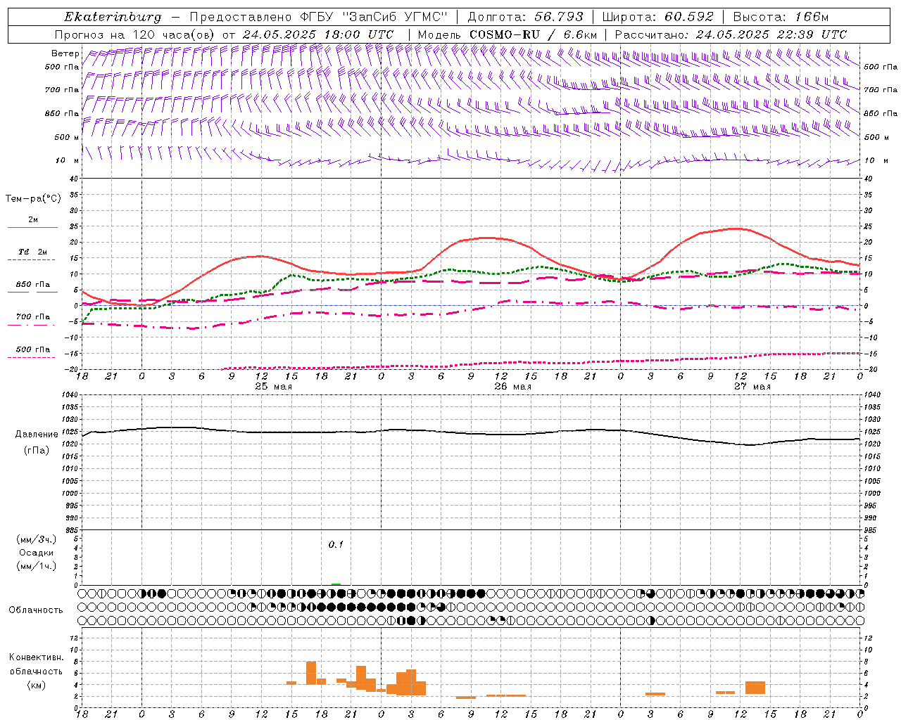
Task: Click the 'Тем-ра(°C)' temperature legend heading
Action: (x=33, y=199)
